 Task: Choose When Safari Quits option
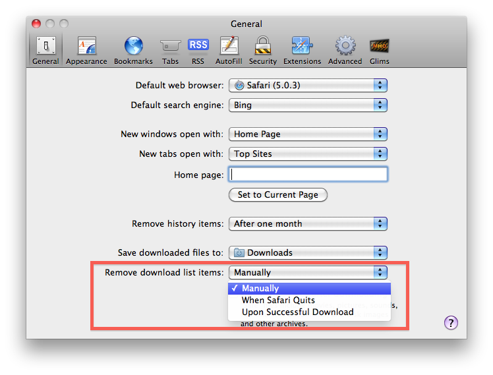[x=309, y=300]
